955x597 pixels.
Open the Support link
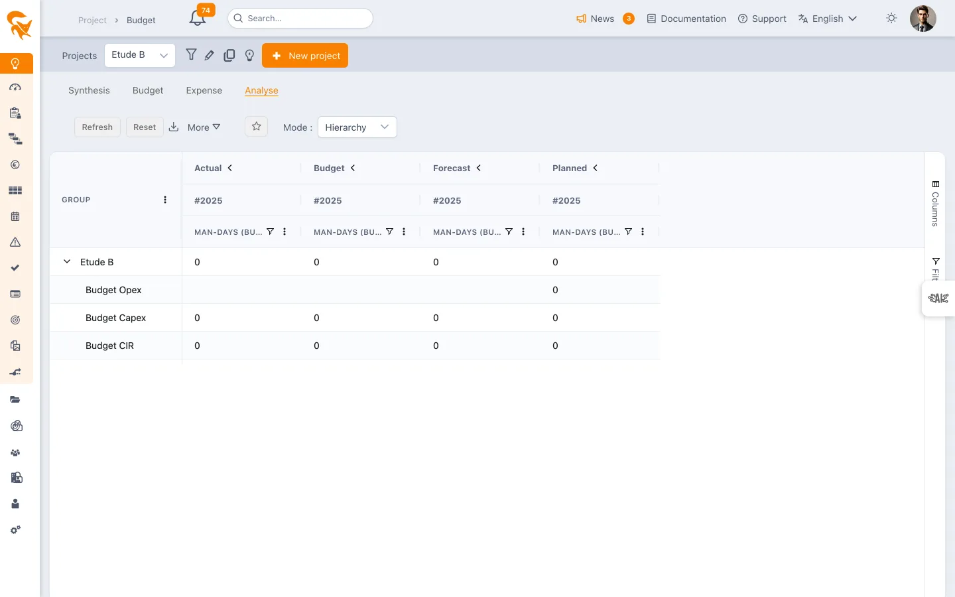click(x=762, y=19)
